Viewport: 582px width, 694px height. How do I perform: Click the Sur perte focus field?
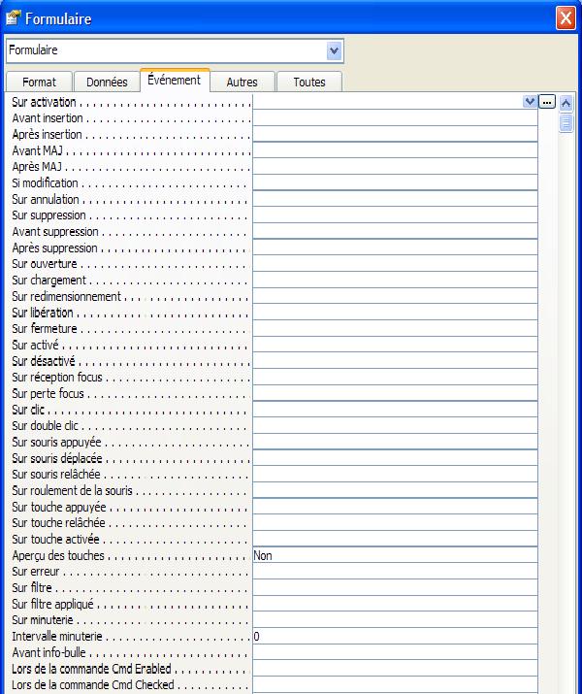click(395, 393)
